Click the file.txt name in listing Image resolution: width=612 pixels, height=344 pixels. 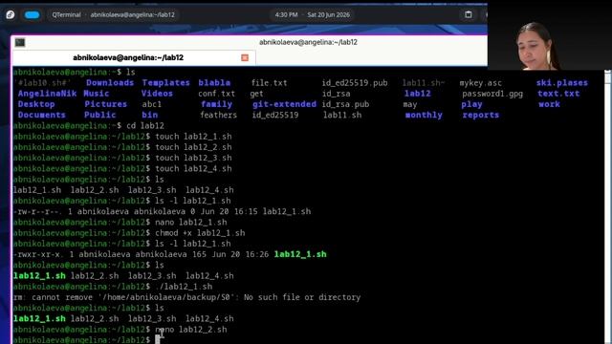(x=269, y=83)
